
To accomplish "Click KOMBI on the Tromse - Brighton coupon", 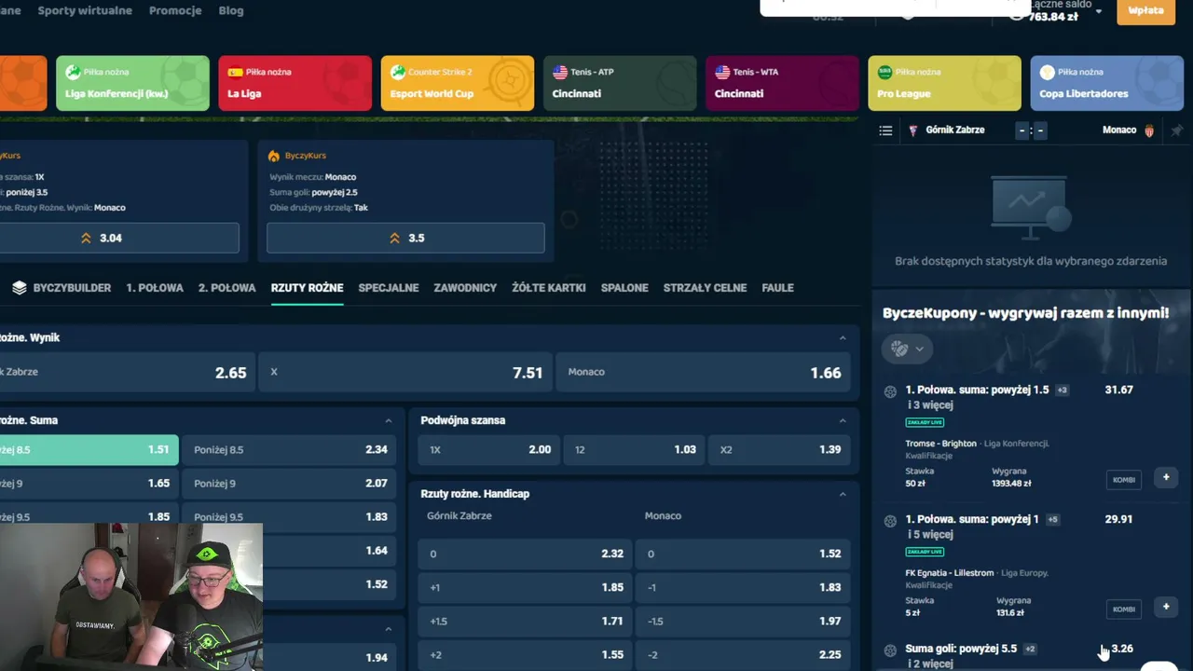I will tap(1124, 480).
